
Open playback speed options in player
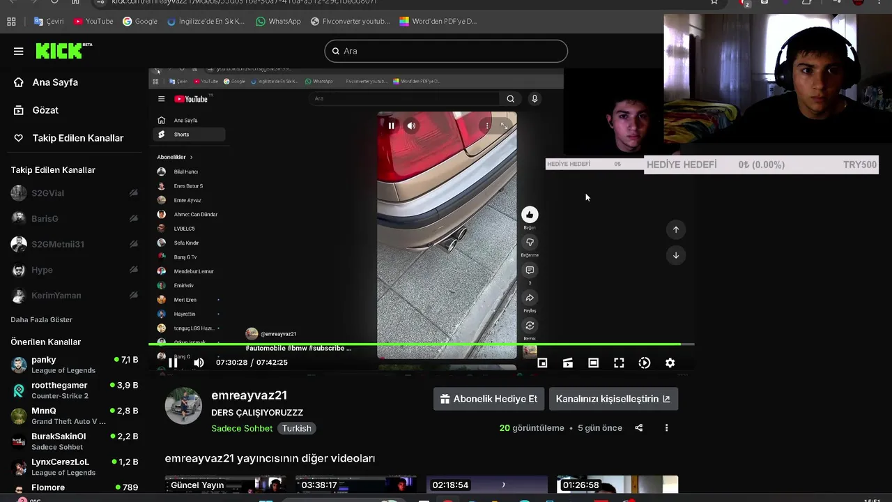645,363
